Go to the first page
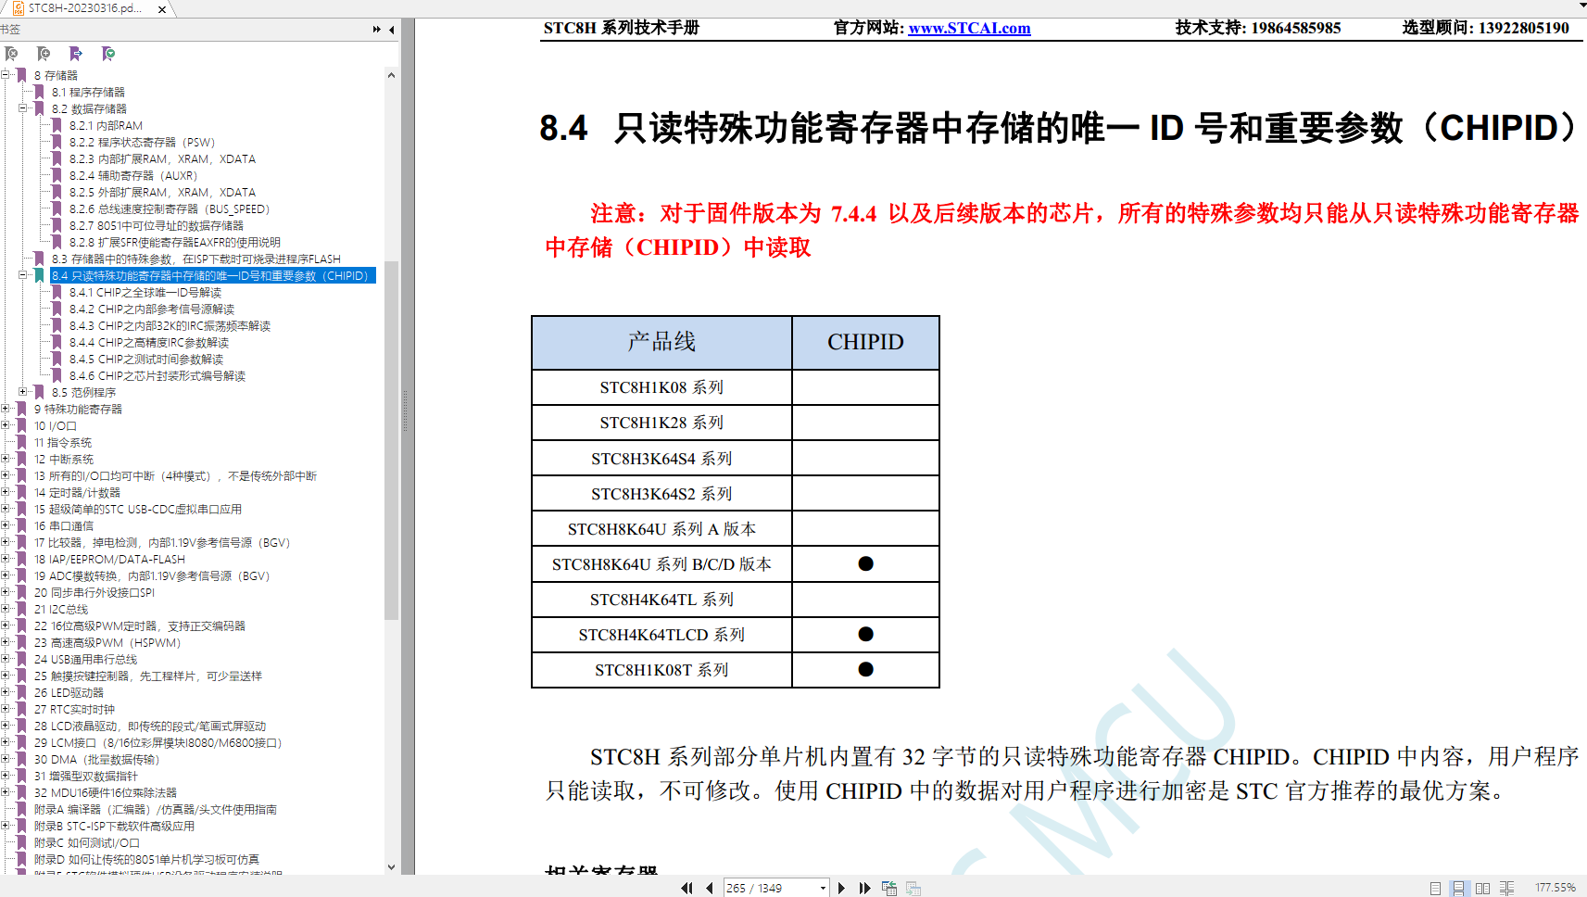The width and height of the screenshot is (1587, 897). [x=686, y=888]
